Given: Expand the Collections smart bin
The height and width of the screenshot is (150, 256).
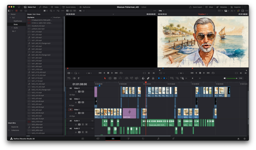Looking at the screenshot, I should pos(9,130).
